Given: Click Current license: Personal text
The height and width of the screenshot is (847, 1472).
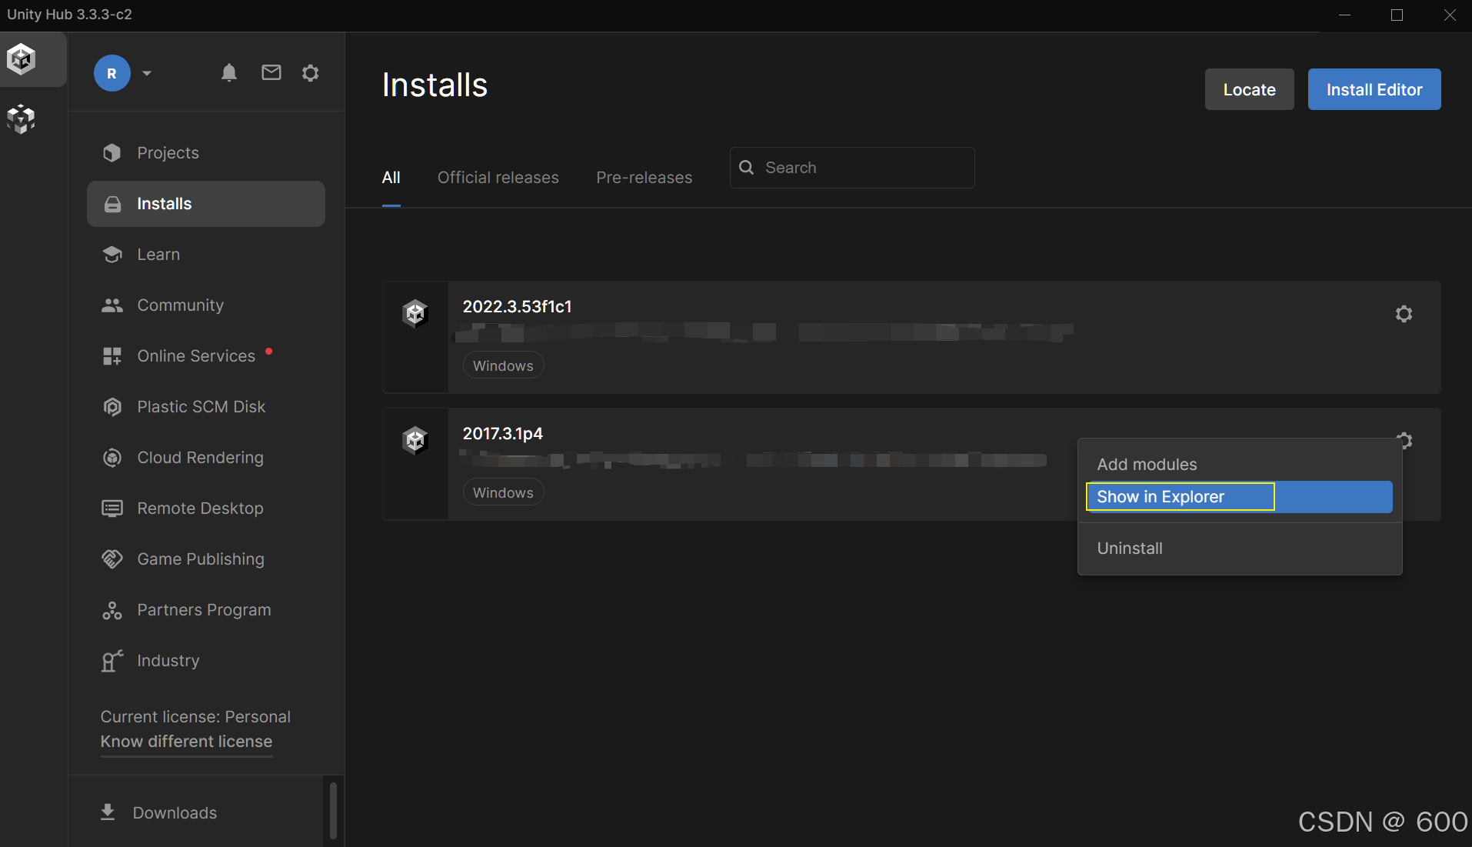Looking at the screenshot, I should pyautogui.click(x=195, y=717).
